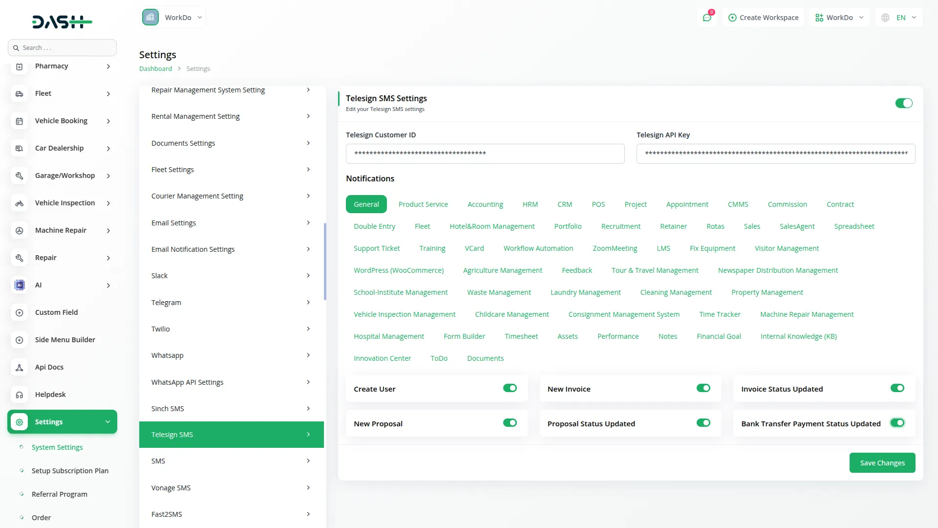938x528 pixels.
Task: Turn off the Create User toggle
Action: point(510,388)
